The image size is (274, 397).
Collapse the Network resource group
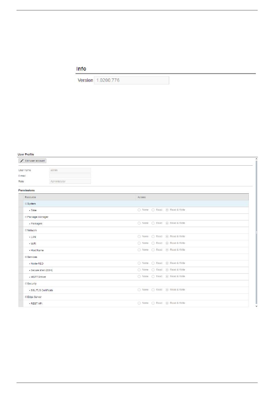26,230
